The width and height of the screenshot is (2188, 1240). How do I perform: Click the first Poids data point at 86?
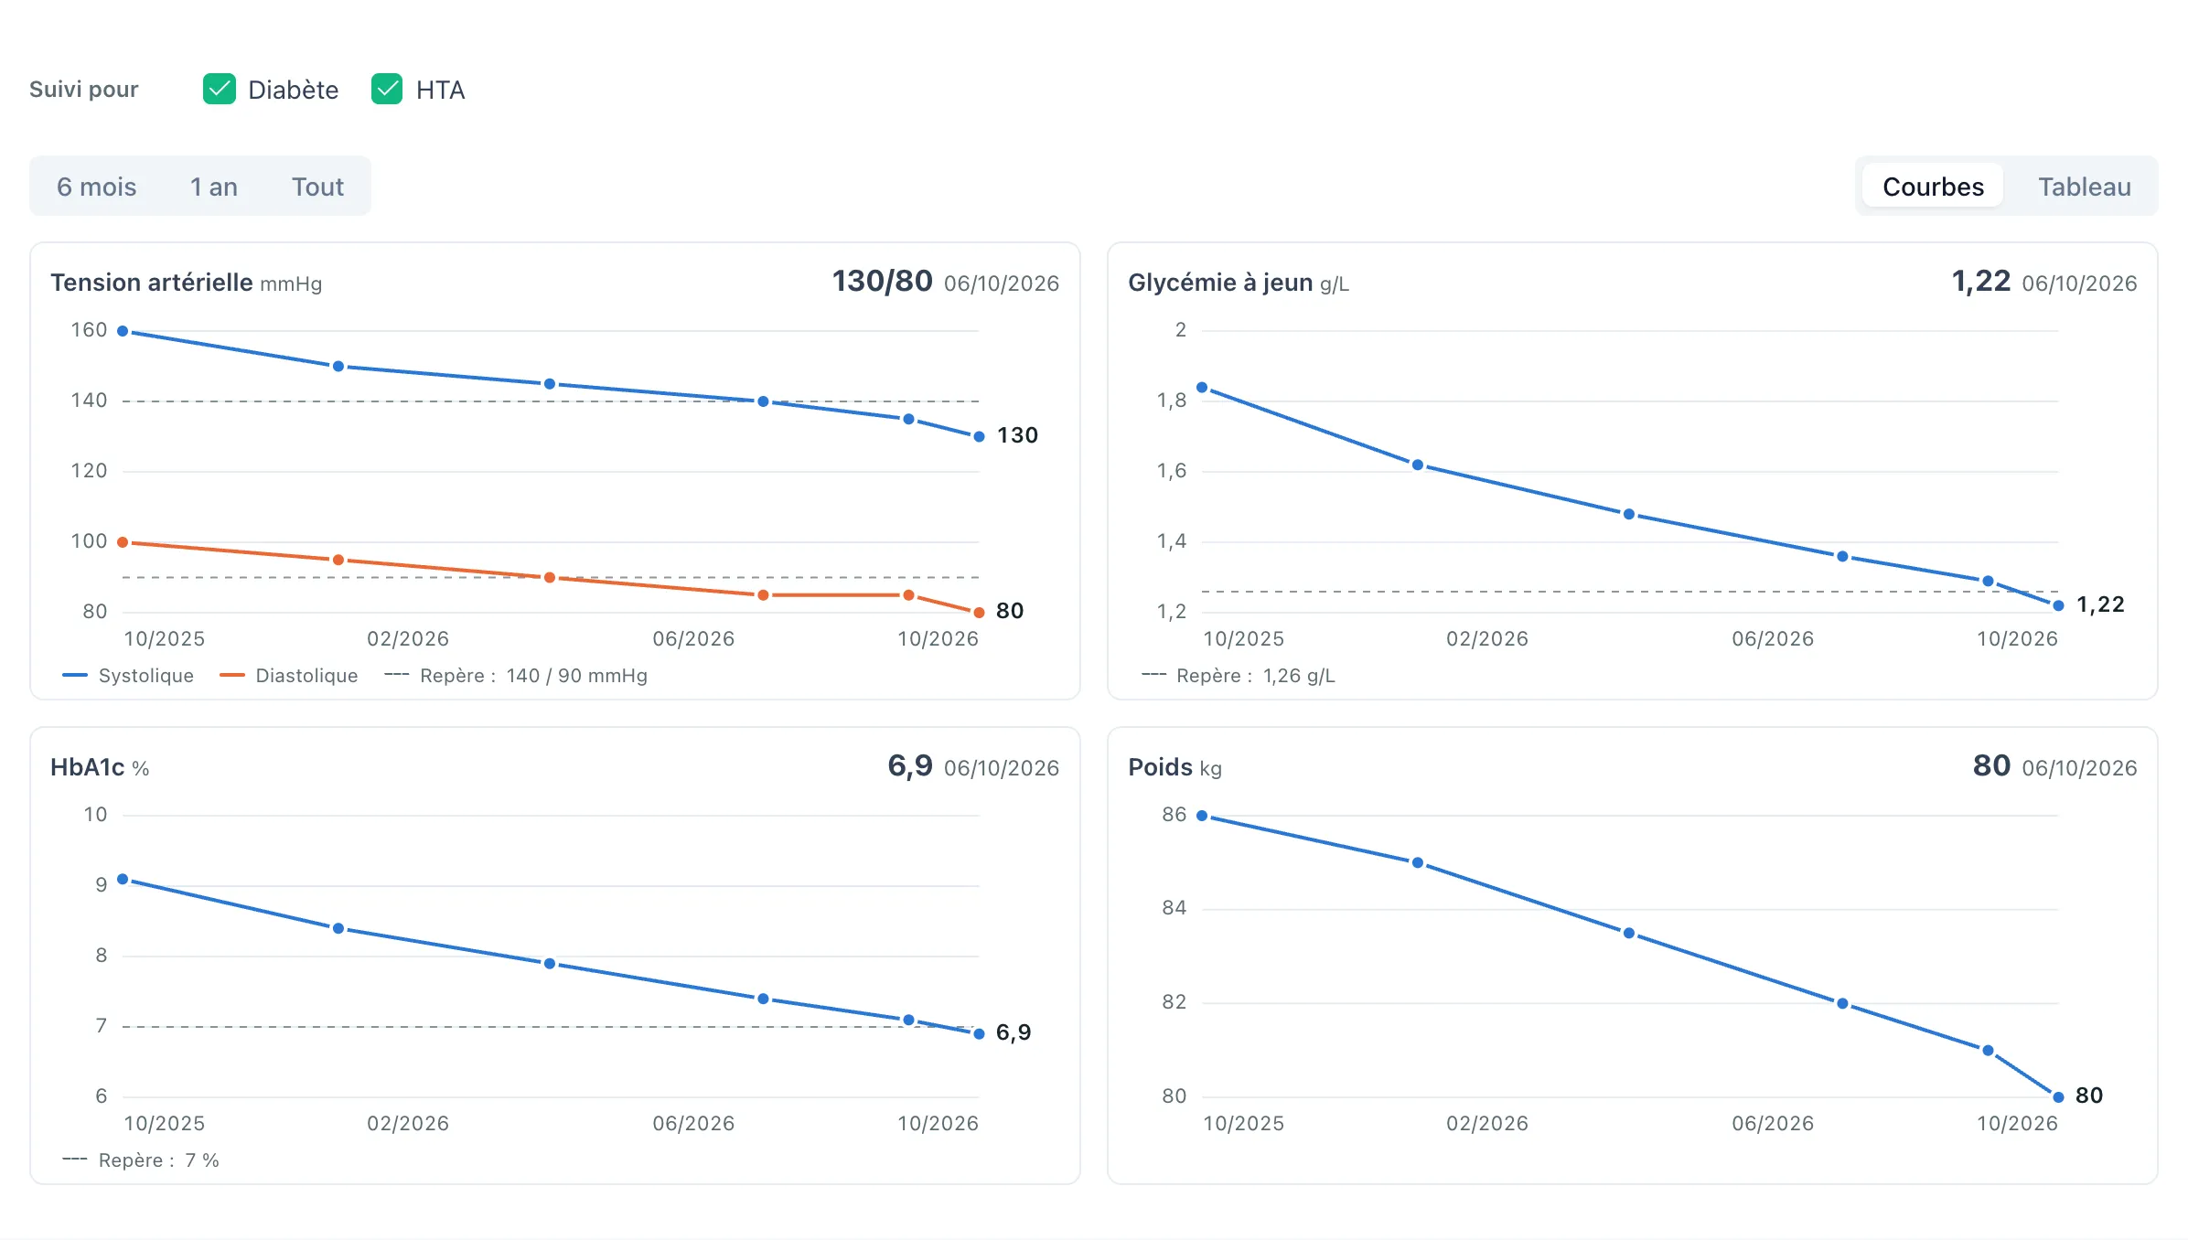click(x=1202, y=816)
